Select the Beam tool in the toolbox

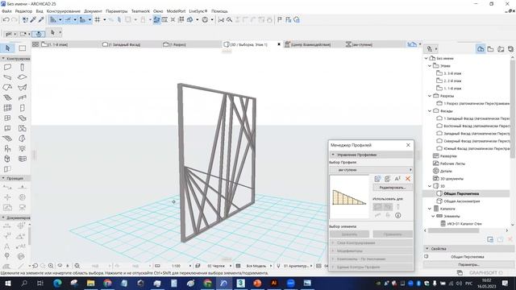pos(7,77)
